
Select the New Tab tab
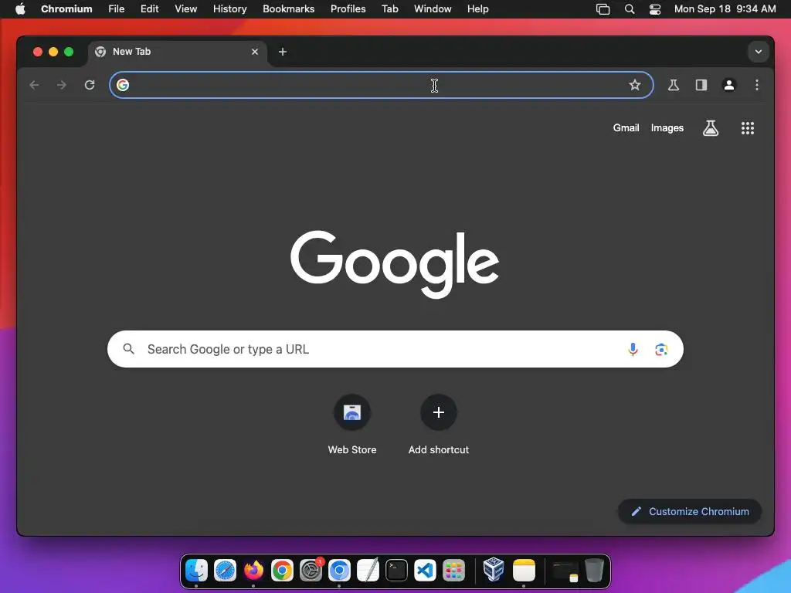click(x=178, y=52)
